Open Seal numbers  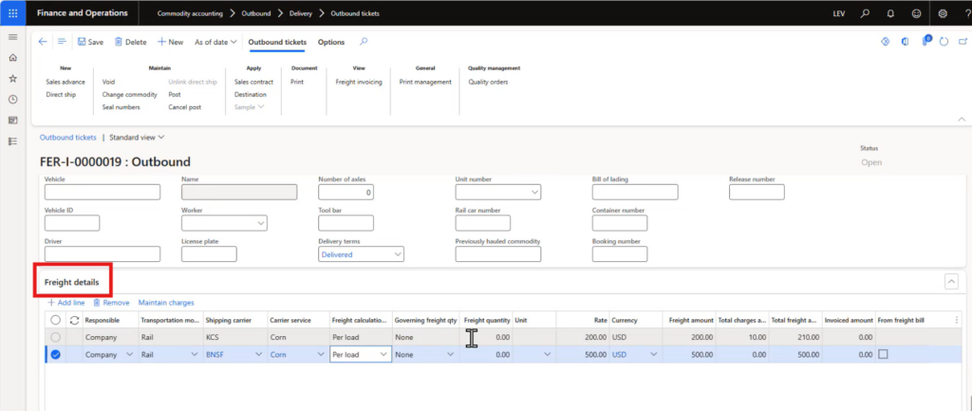[121, 107]
